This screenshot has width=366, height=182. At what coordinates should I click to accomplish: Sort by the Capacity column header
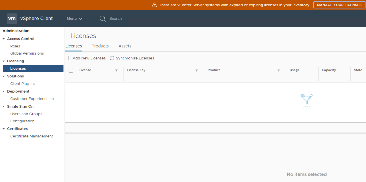[x=329, y=70]
